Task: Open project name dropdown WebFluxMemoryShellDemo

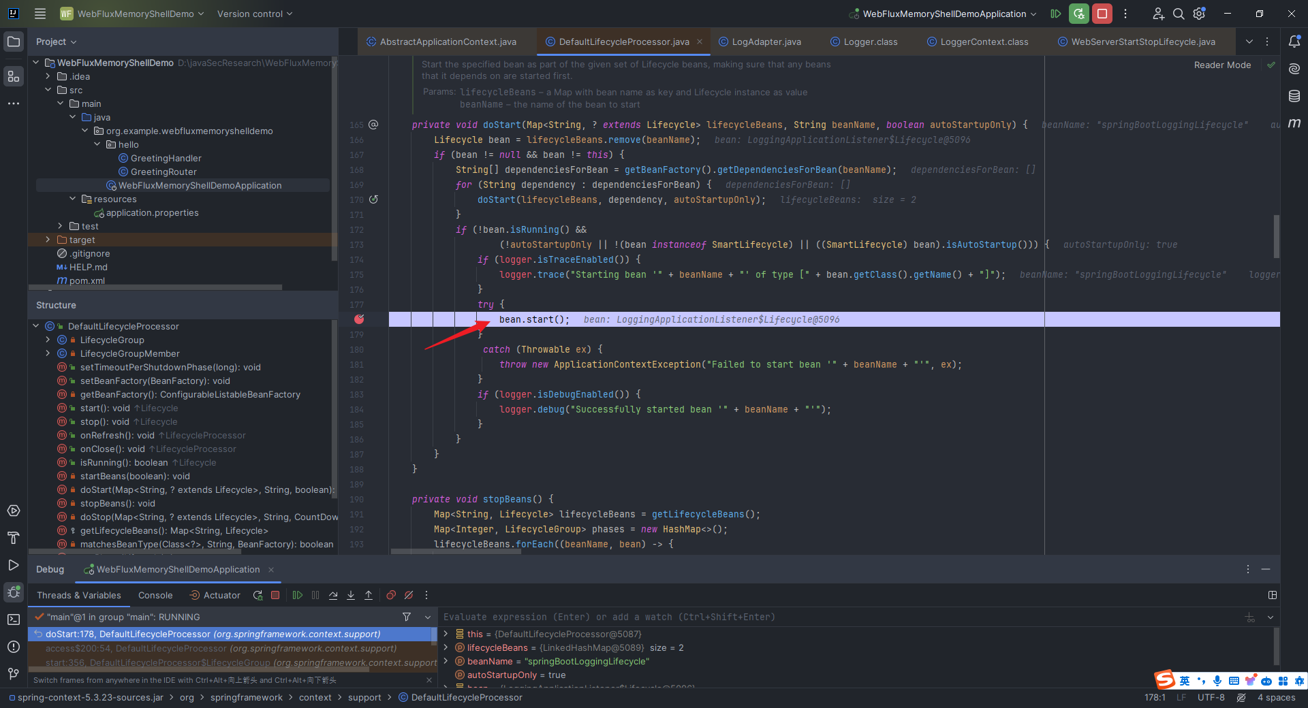Action: [x=132, y=14]
